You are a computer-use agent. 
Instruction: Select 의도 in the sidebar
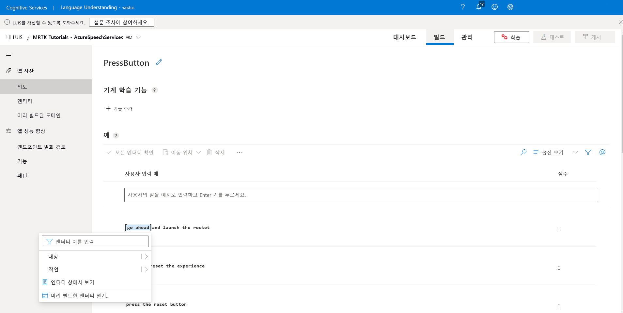click(46, 87)
